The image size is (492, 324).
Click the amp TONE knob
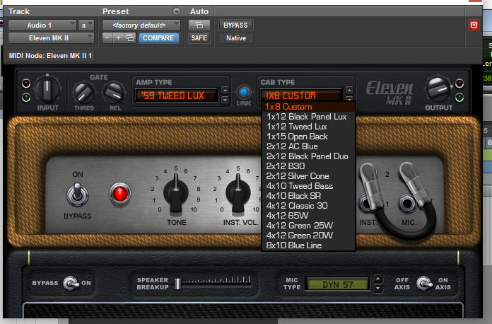(176, 194)
